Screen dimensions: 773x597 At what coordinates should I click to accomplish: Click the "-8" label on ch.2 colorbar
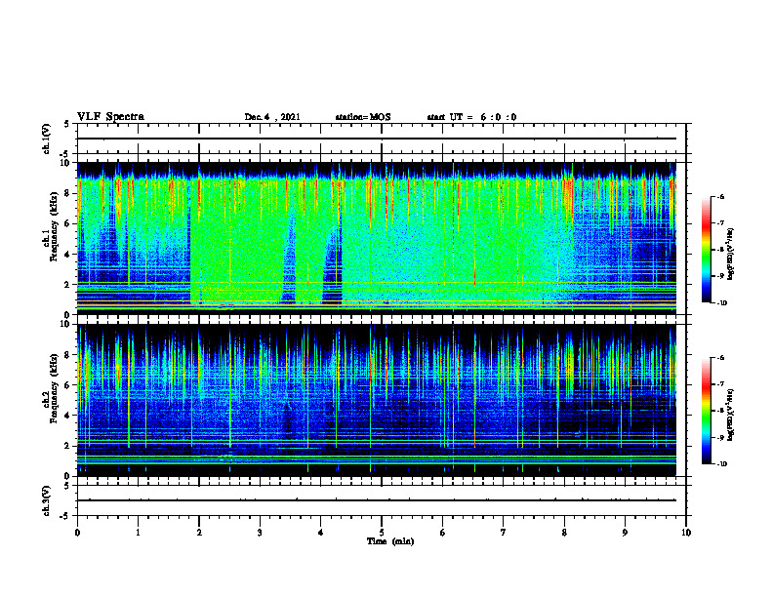[x=720, y=411]
